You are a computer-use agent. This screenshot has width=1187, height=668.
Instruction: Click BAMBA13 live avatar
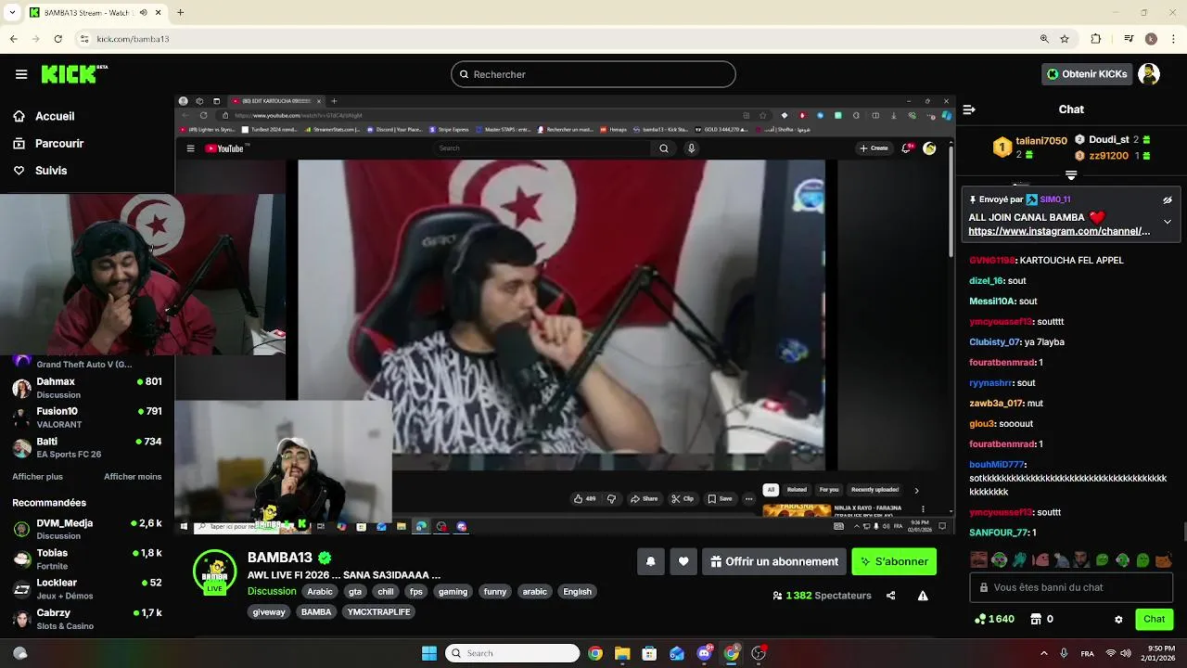[x=214, y=572]
